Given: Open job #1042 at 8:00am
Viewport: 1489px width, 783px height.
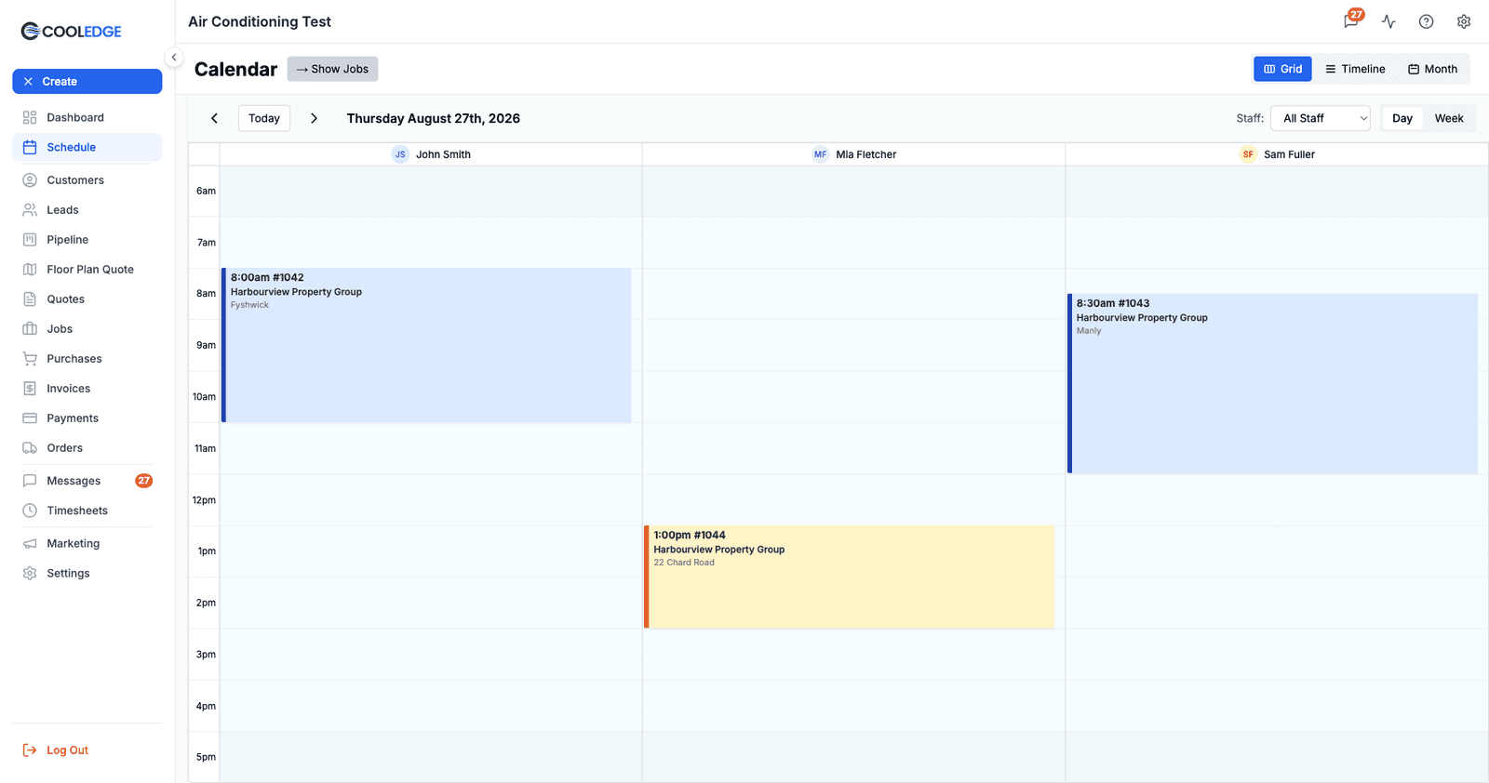Looking at the screenshot, I should pos(426,345).
